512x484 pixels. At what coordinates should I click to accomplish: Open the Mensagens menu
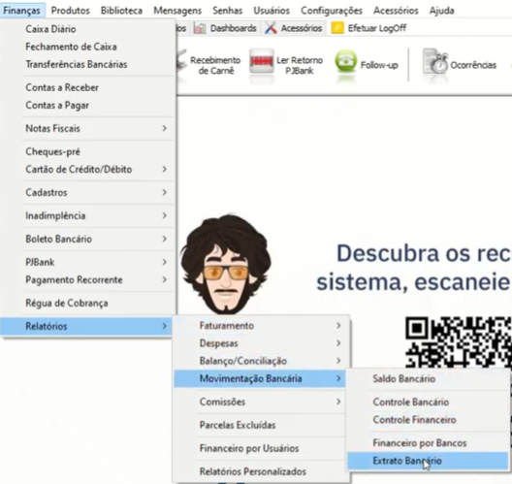(x=177, y=11)
